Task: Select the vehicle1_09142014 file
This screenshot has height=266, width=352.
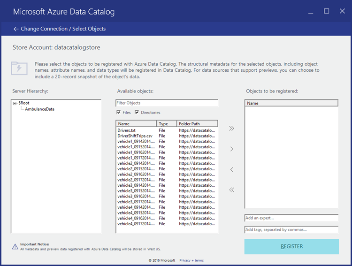Action: [166, 141]
